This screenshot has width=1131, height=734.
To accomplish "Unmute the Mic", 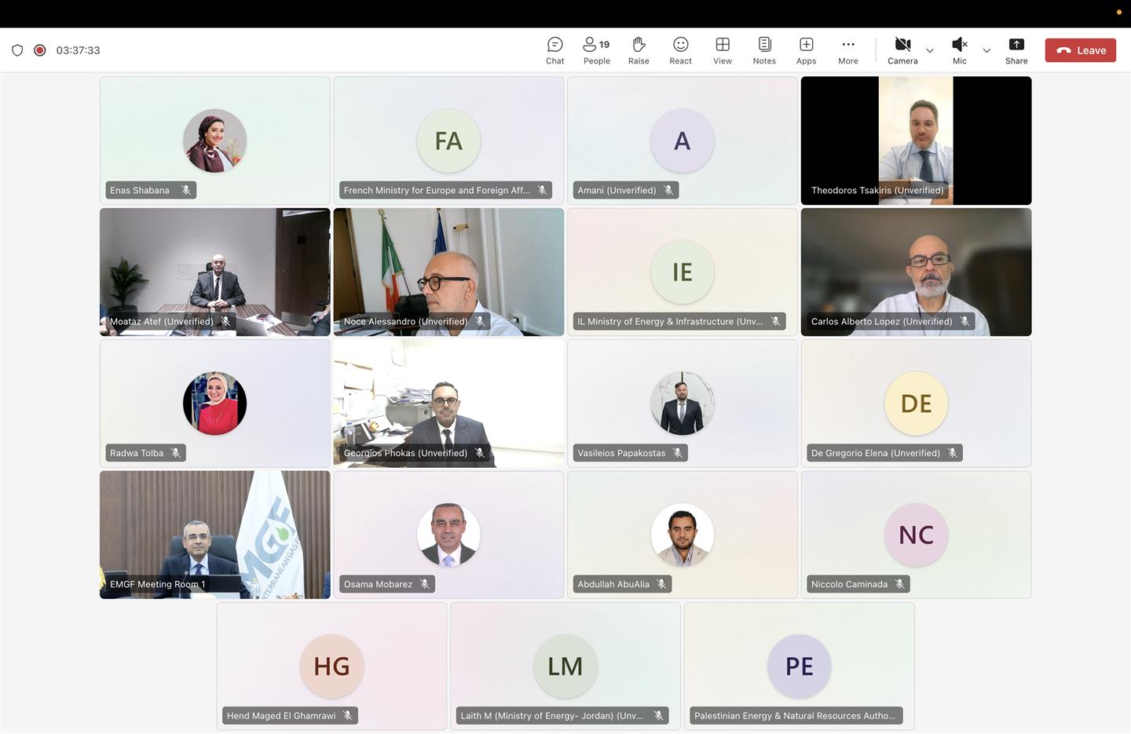I will (x=960, y=50).
